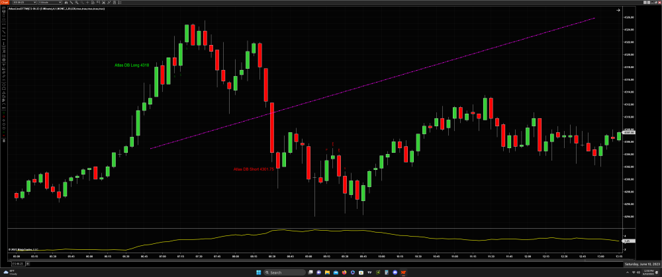The height and width of the screenshot is (277, 662).
Task: Open the ES 06-23 instrument selector dropdown
Action: point(25,3)
